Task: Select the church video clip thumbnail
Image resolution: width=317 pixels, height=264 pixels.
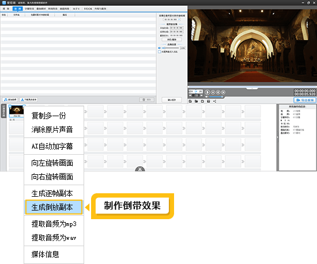Action: coord(17,111)
